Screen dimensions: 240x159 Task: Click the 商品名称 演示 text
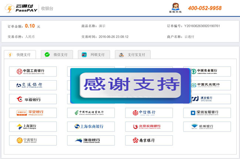[x=93, y=26]
